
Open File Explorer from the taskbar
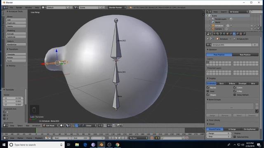(77, 145)
